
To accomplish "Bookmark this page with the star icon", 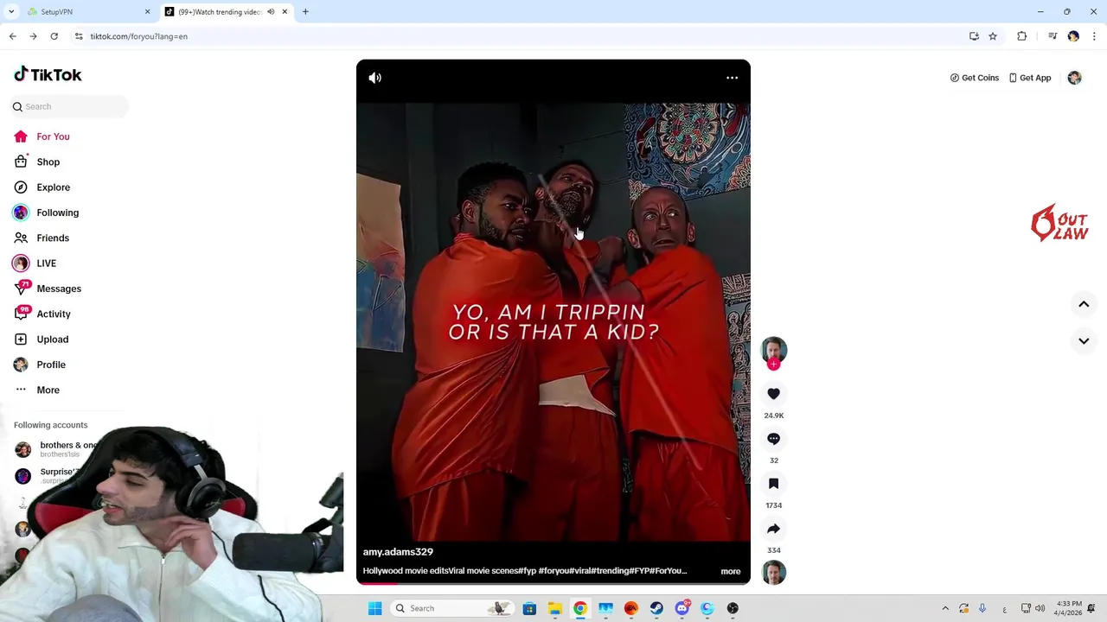I will click(993, 36).
